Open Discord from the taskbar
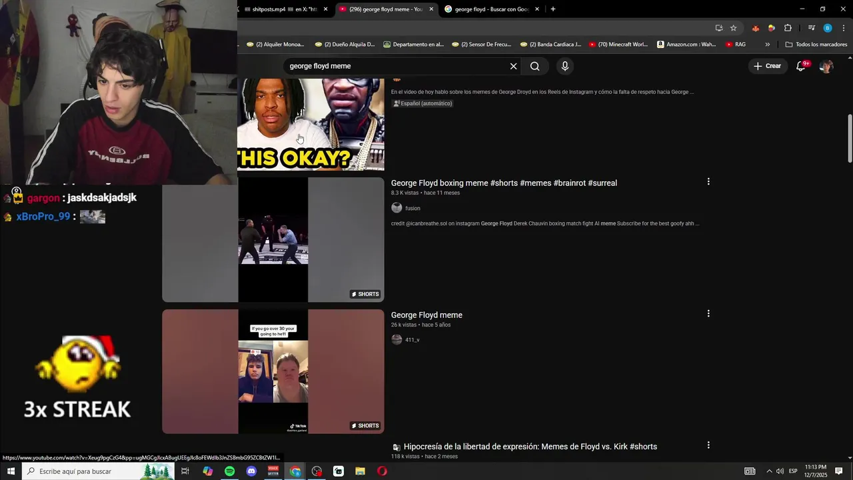853x480 pixels. [251, 471]
